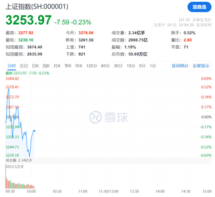Click the 上证指数(SH:000001) title
Image resolution: width=215 pixels, height=197 pixels.
click(37, 6)
